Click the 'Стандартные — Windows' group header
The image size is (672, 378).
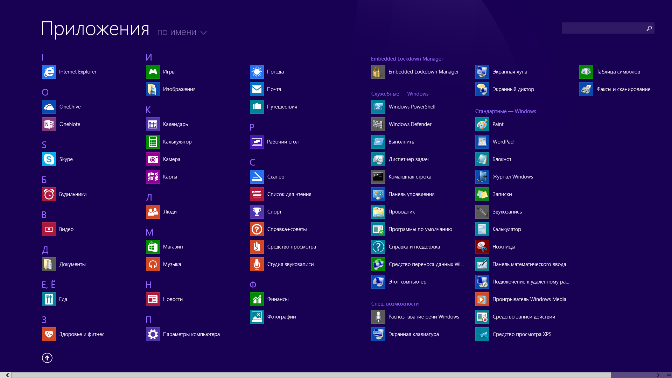pos(505,111)
